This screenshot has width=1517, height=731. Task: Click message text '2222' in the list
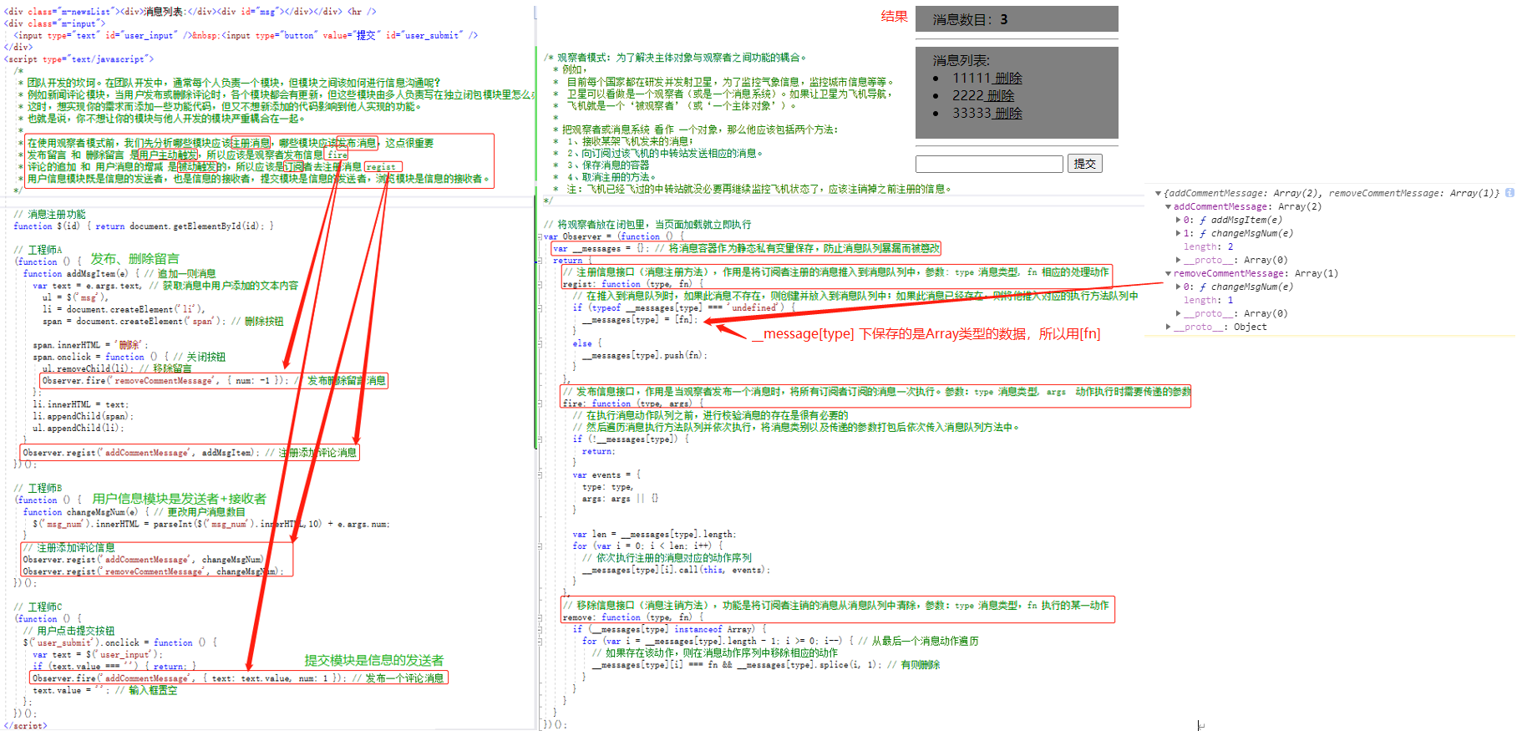[x=968, y=96]
